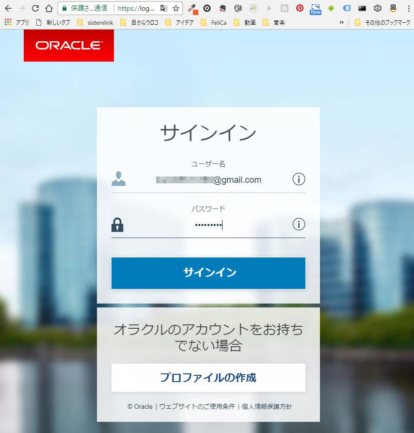
Task: Open the sistemlink bookmark folder
Action: [x=95, y=22]
